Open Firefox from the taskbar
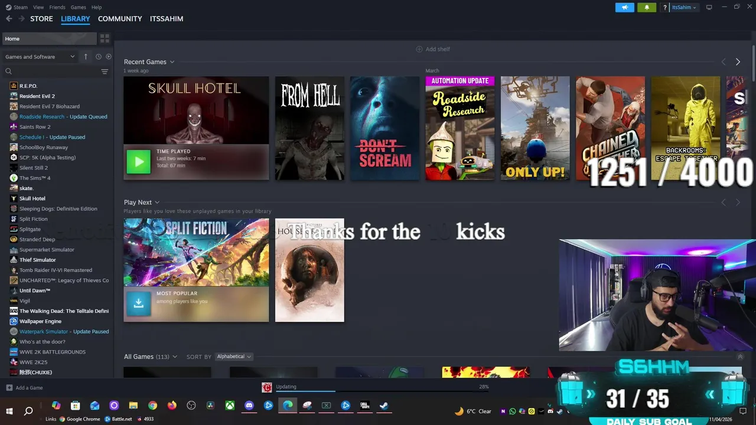 [172, 406]
